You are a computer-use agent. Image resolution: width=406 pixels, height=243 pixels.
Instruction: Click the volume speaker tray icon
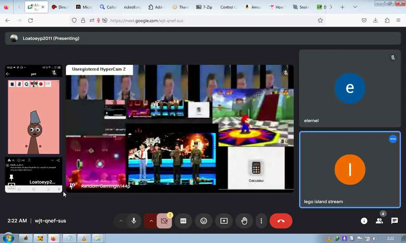375,239
